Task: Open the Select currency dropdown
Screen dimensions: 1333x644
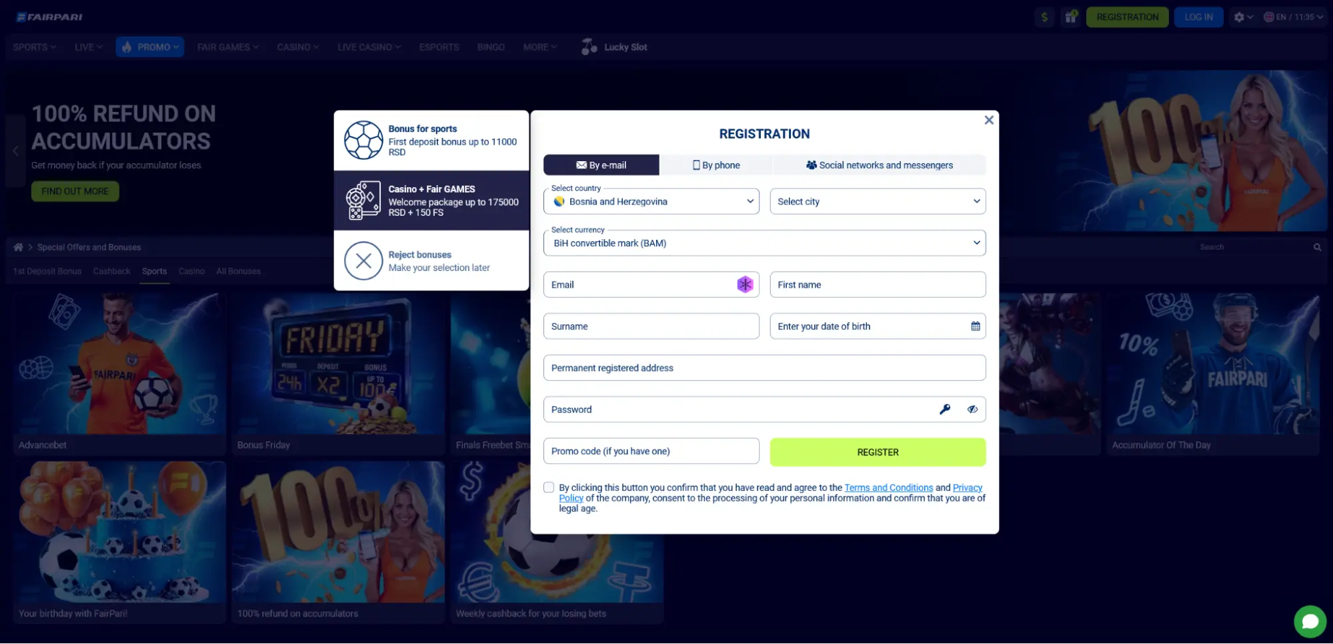Action: [x=764, y=243]
